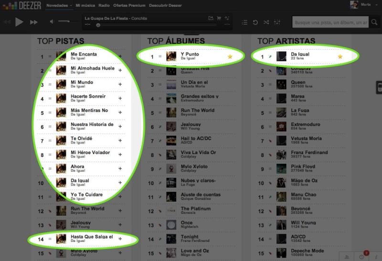The height and width of the screenshot is (261, 382).
Task: Click the magnifier search button
Action: (x=375, y=22)
